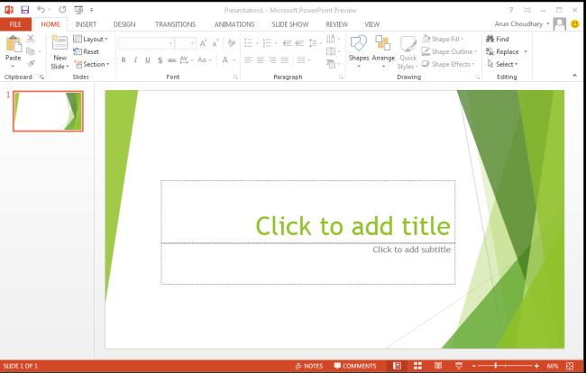Switch to the TRANSITIONS tab
Viewport: 586px width, 373px height.
(175, 24)
